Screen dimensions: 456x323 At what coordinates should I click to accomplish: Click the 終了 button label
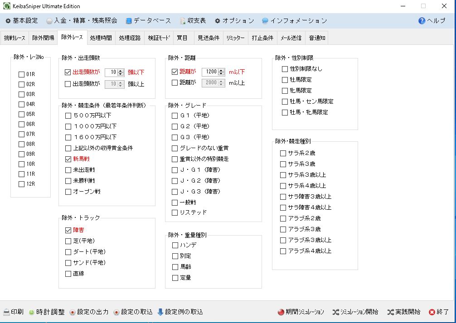[443, 312]
